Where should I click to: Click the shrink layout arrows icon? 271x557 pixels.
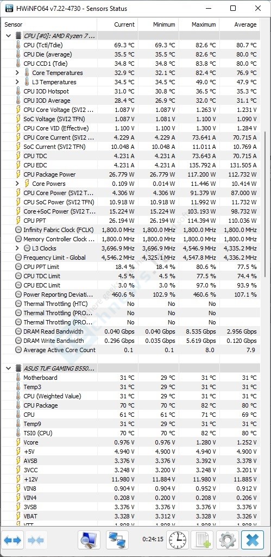(x=35, y=540)
